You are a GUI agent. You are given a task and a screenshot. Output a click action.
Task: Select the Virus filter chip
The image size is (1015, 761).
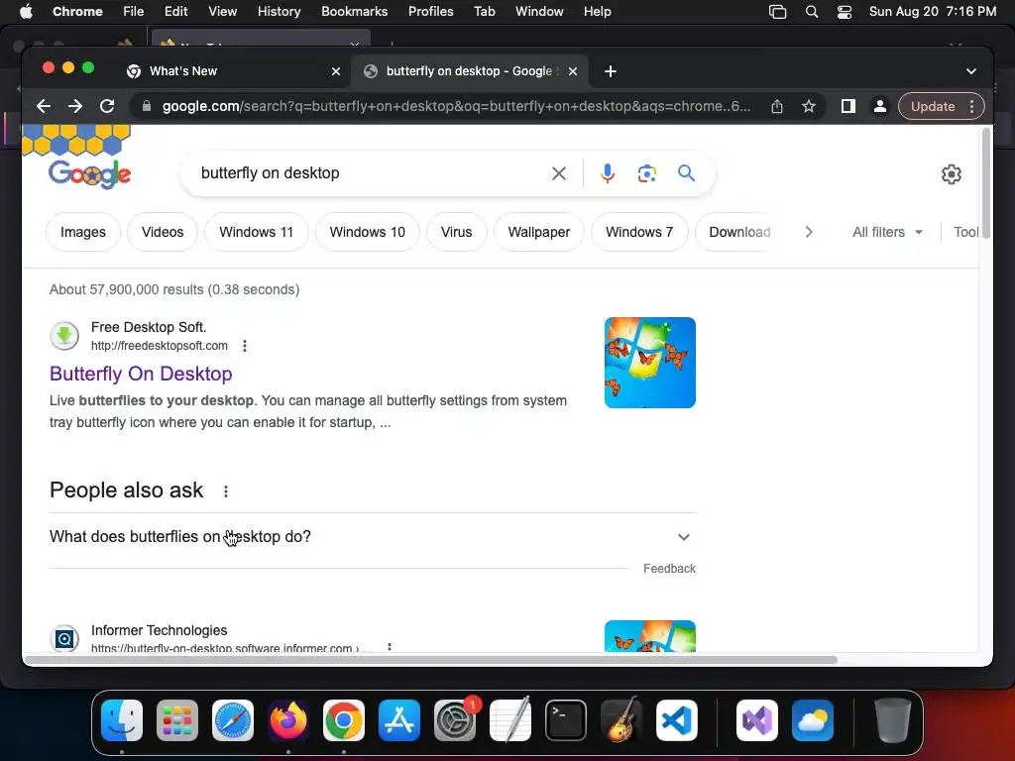coord(456,232)
